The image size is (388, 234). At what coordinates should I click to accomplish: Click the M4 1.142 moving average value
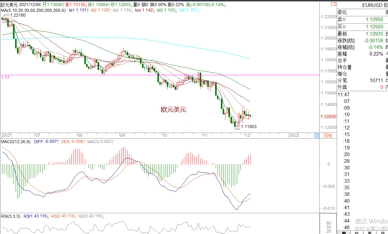click(x=145, y=10)
